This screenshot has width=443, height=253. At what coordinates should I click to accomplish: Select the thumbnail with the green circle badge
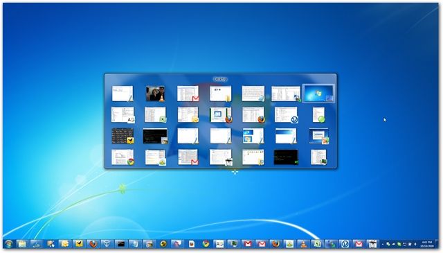point(318,114)
